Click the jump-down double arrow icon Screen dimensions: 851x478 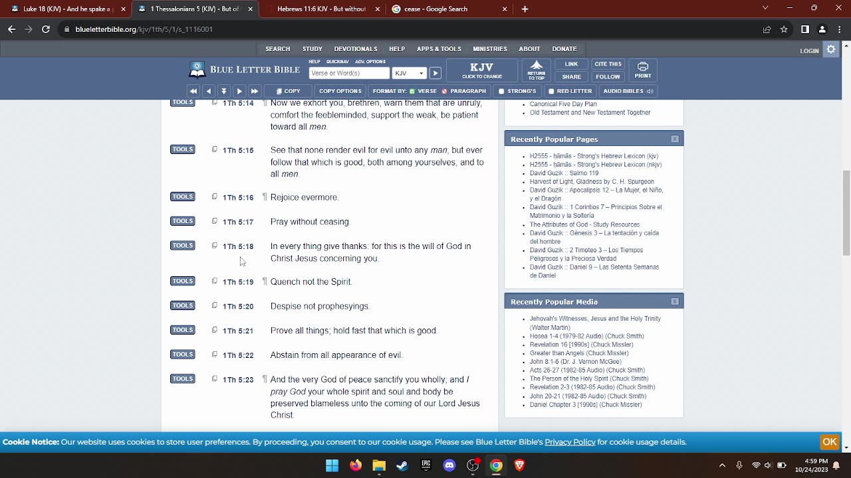[224, 91]
